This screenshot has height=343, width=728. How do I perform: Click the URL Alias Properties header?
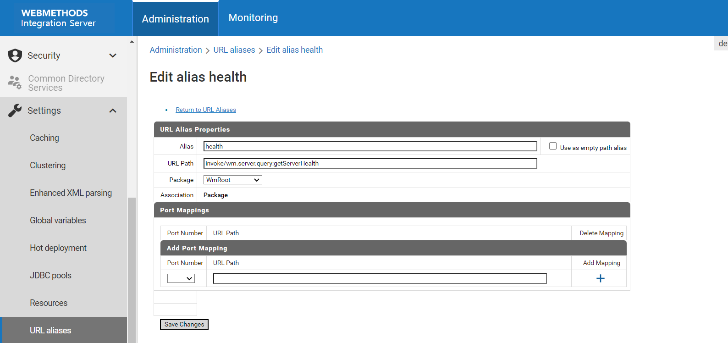pos(392,129)
